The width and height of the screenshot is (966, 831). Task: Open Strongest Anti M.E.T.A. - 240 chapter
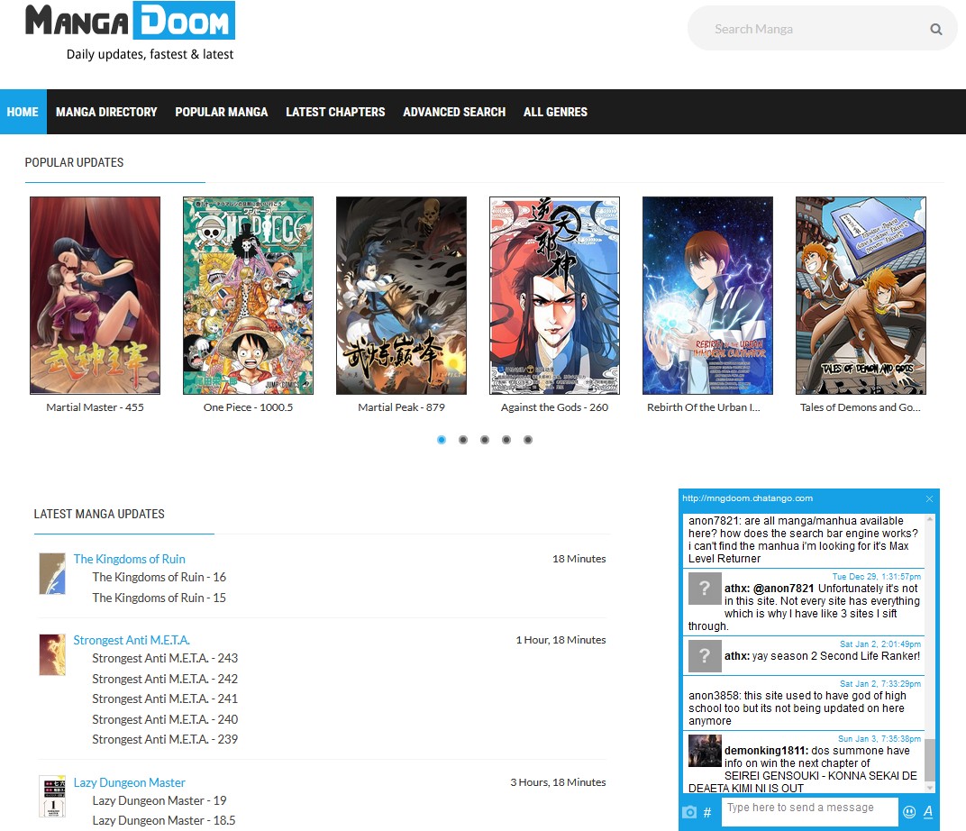[165, 719]
